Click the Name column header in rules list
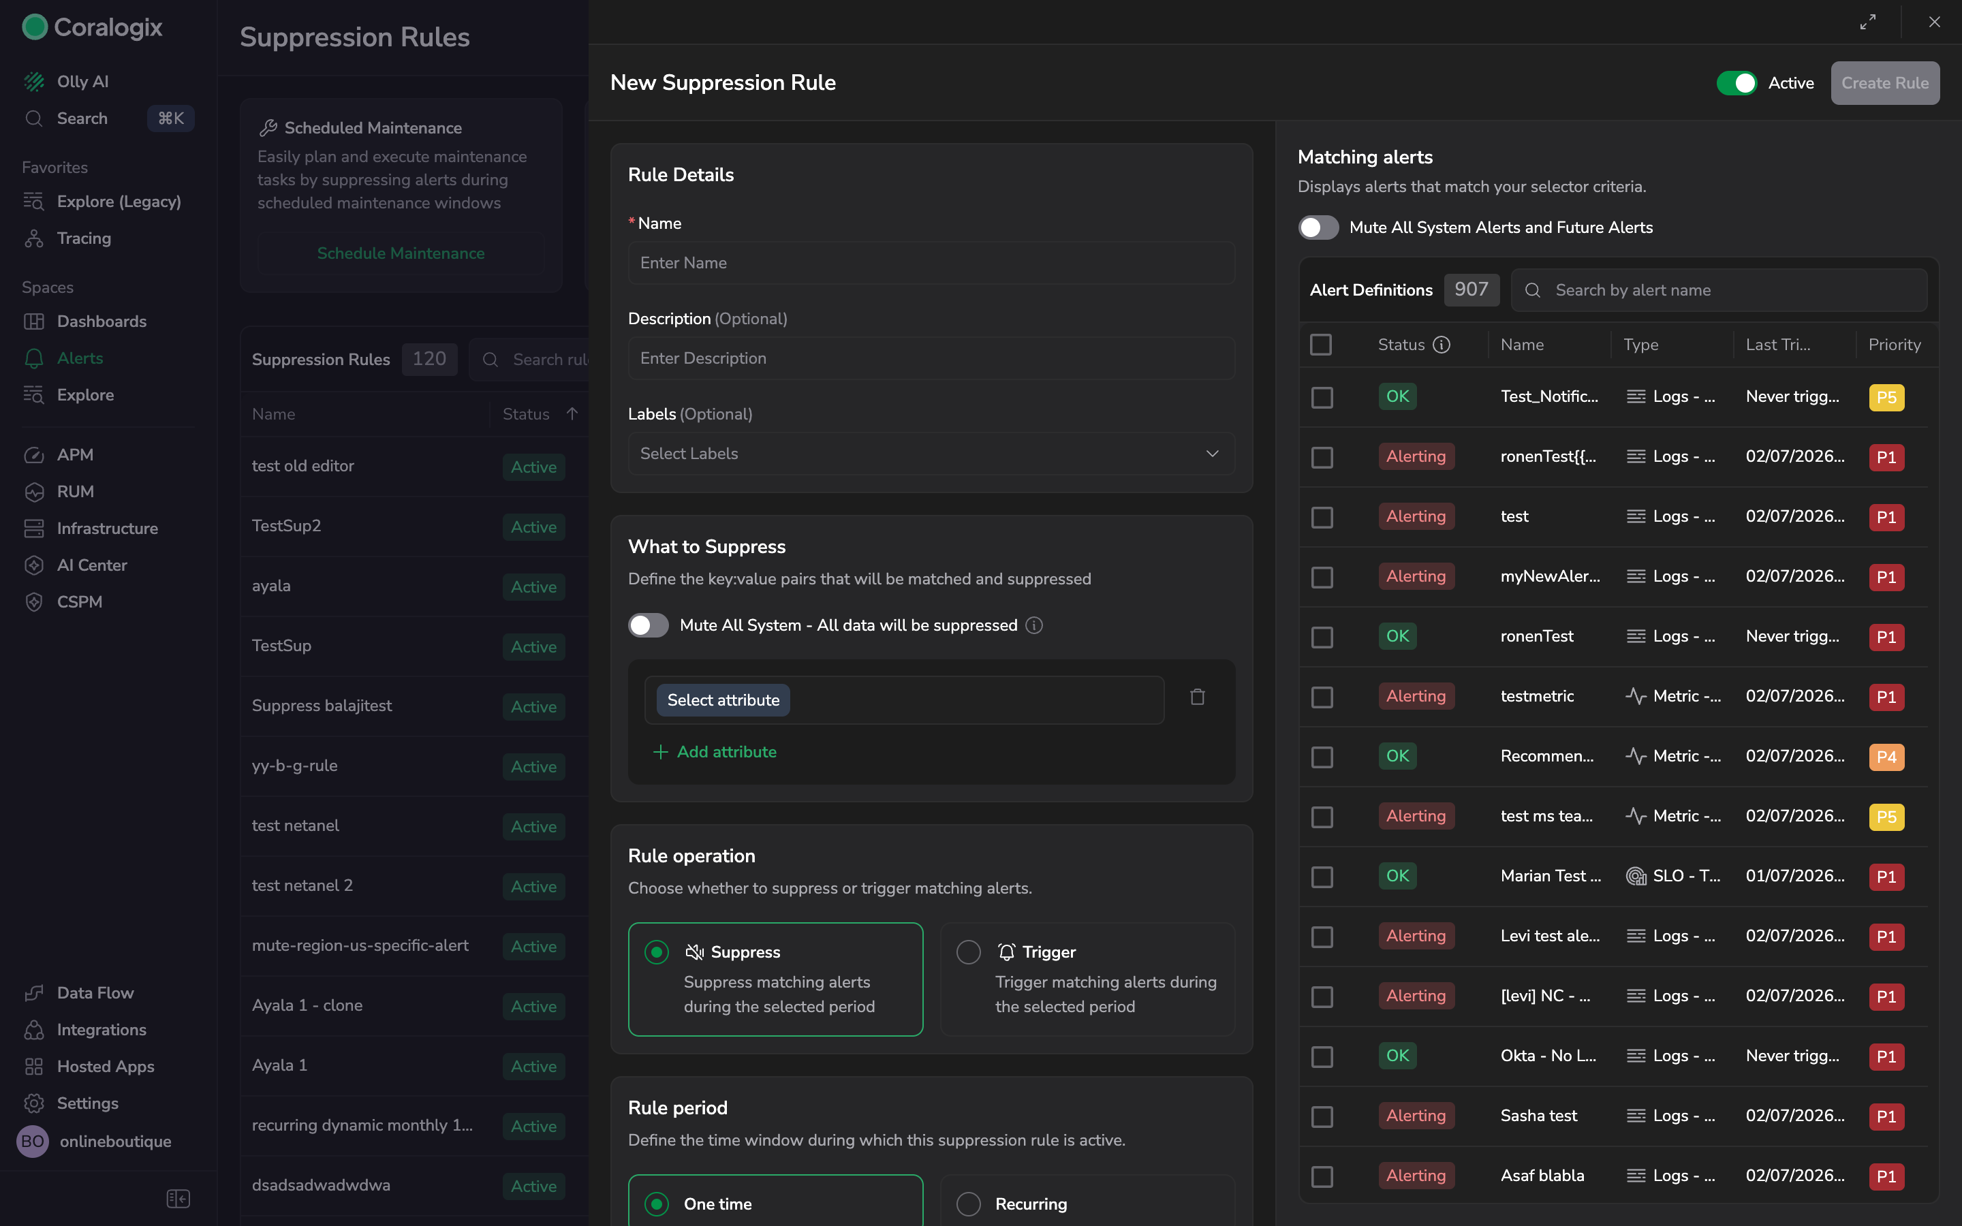Image resolution: width=1962 pixels, height=1226 pixels. (x=273, y=413)
